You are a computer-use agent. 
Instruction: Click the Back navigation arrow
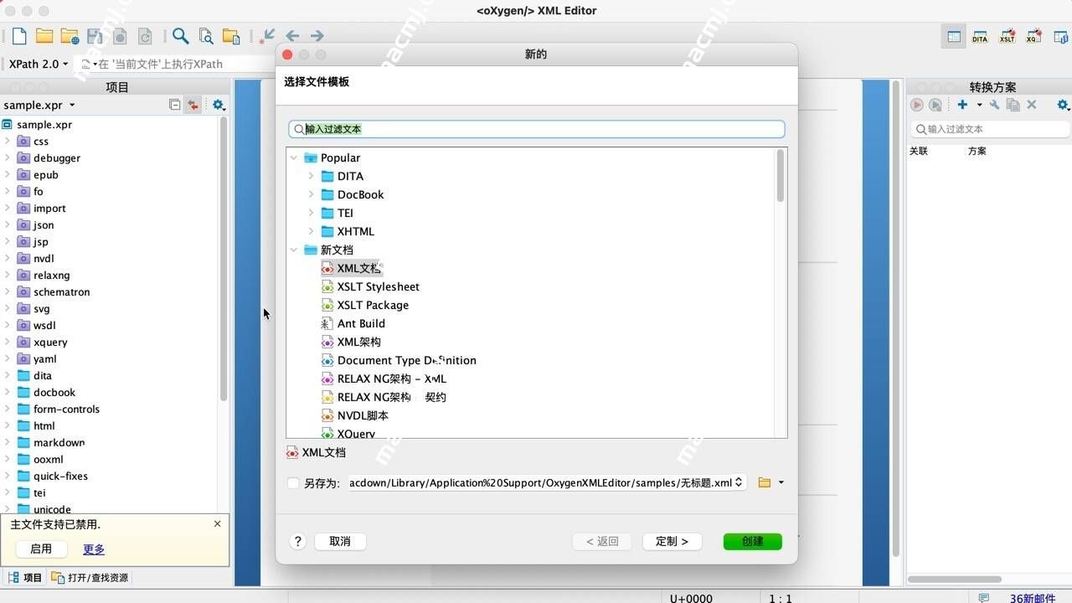coord(292,36)
